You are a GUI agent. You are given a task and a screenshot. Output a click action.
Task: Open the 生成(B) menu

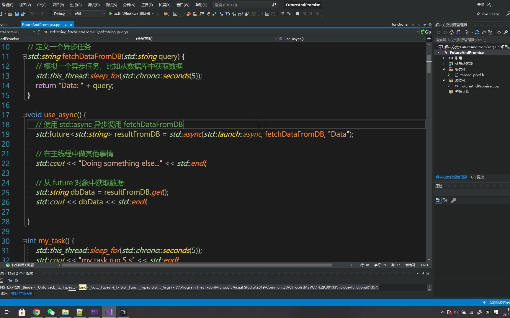pyautogui.click(x=76, y=5)
